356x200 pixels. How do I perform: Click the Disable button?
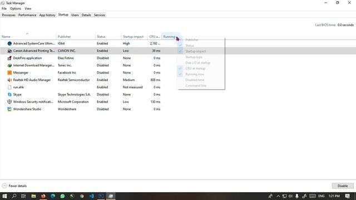coord(343,186)
